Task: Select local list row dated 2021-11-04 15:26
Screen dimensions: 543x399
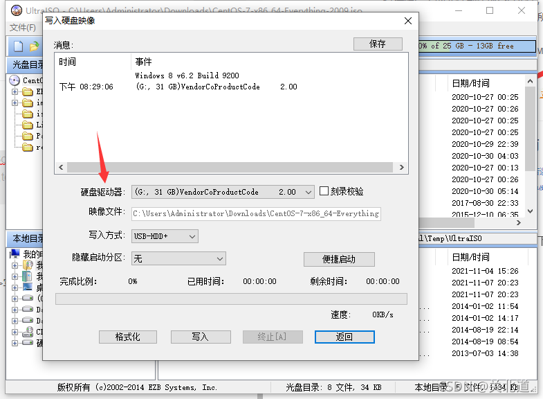Action: click(485, 271)
